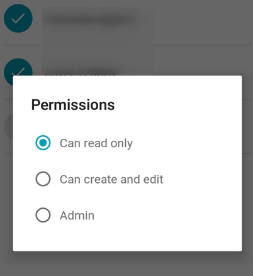
Task: Tap white space right of 'Can create and edit'
Action: tap(203, 179)
